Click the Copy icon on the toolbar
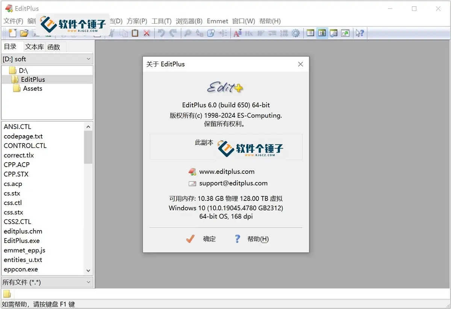 coord(123,33)
